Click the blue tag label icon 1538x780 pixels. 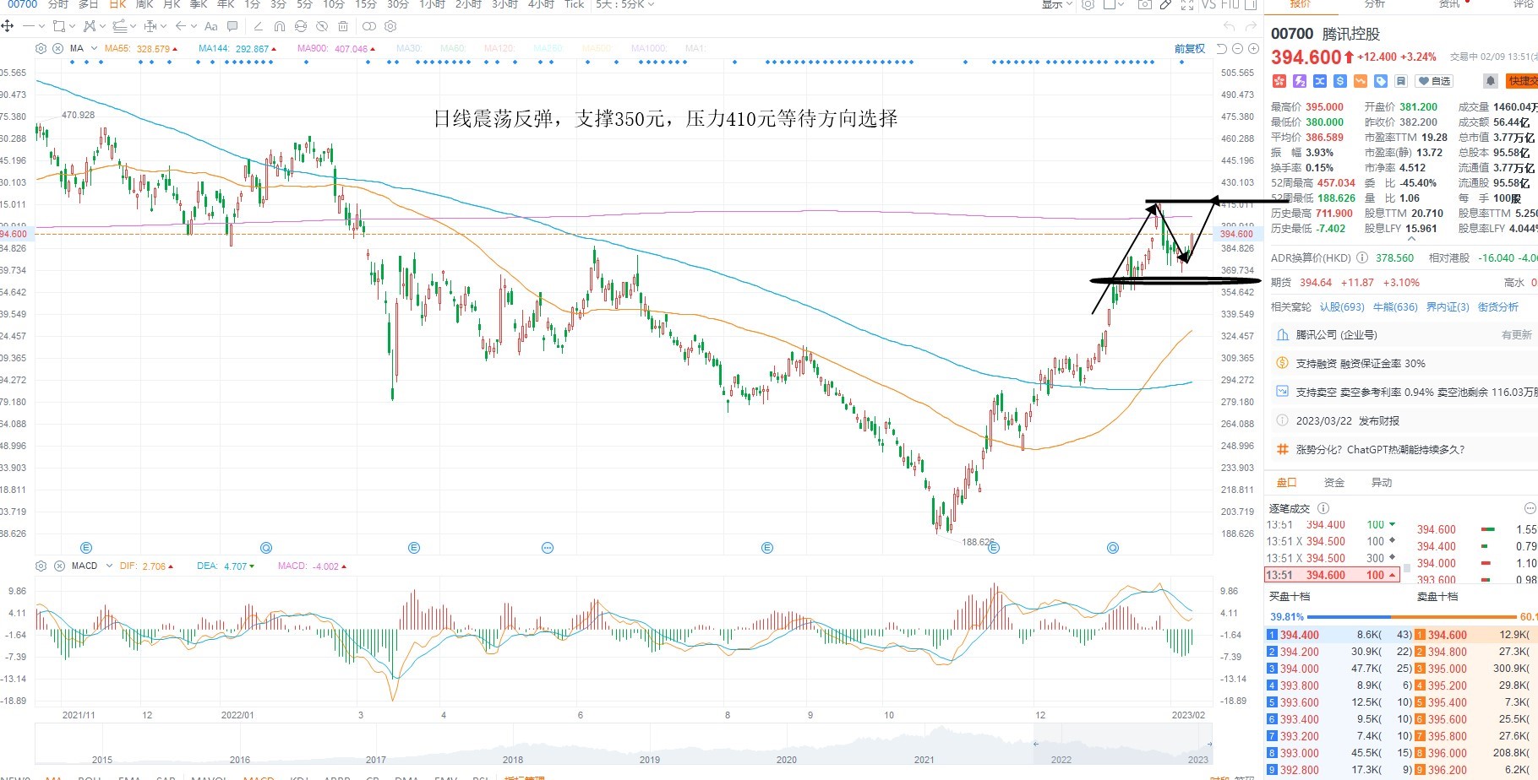pos(1381,81)
